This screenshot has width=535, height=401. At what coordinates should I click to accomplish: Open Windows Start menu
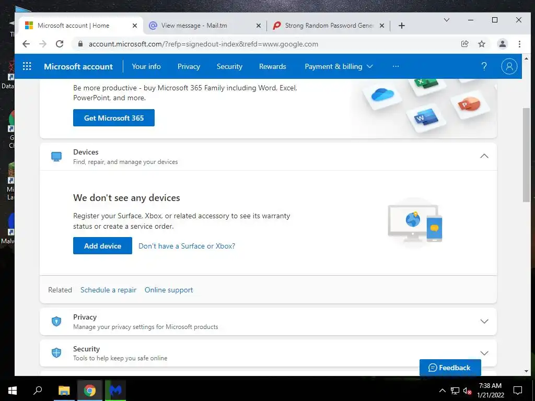point(13,391)
